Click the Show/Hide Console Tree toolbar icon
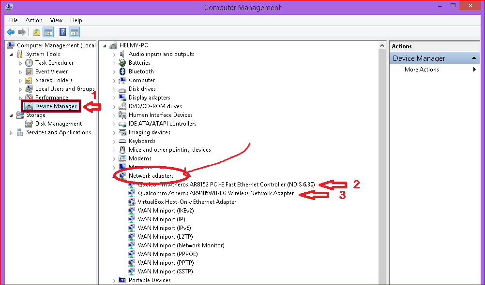This screenshot has height=285, width=485. [x=48, y=32]
